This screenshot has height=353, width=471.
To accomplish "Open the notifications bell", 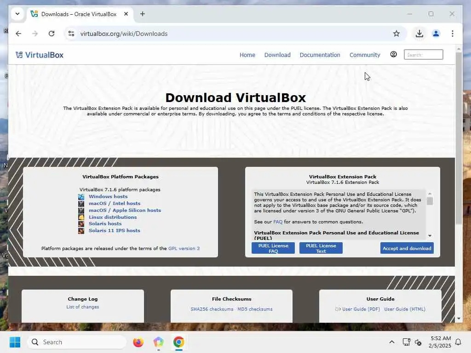I will pyautogui.click(x=459, y=342).
